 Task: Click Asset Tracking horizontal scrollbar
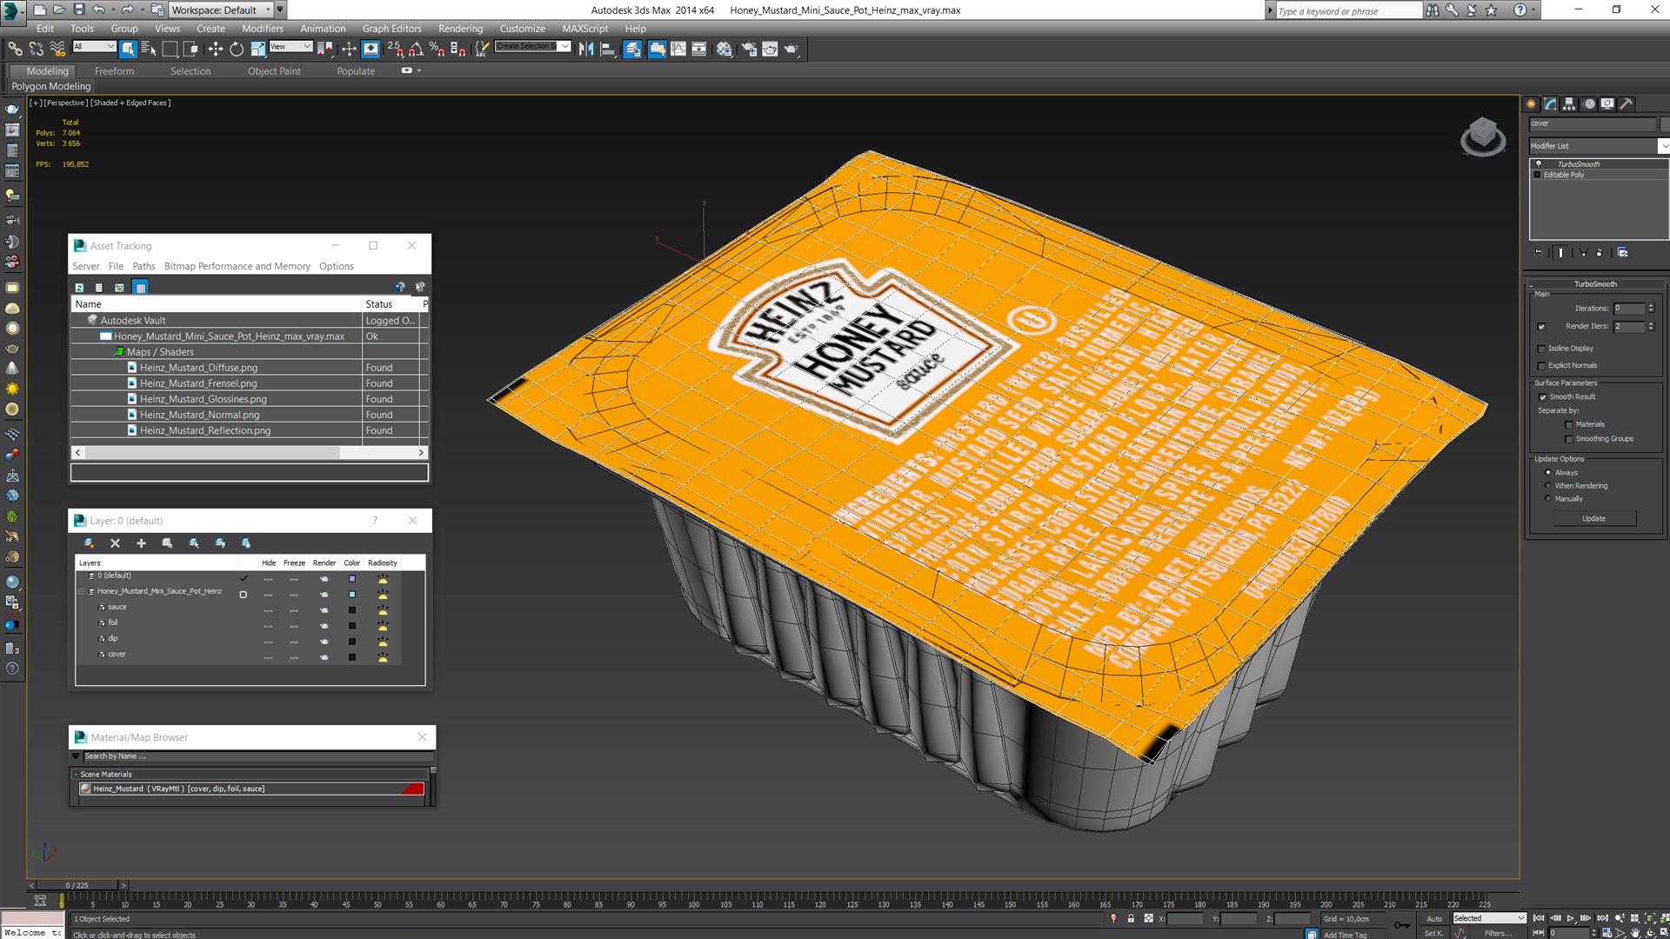[249, 453]
